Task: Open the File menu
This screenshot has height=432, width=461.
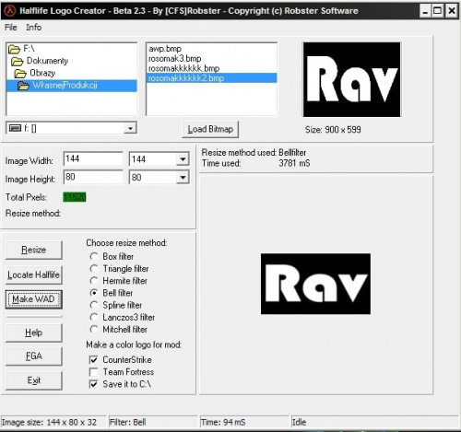Action: [x=11, y=28]
